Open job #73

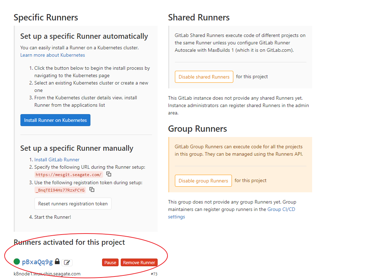point(154,274)
